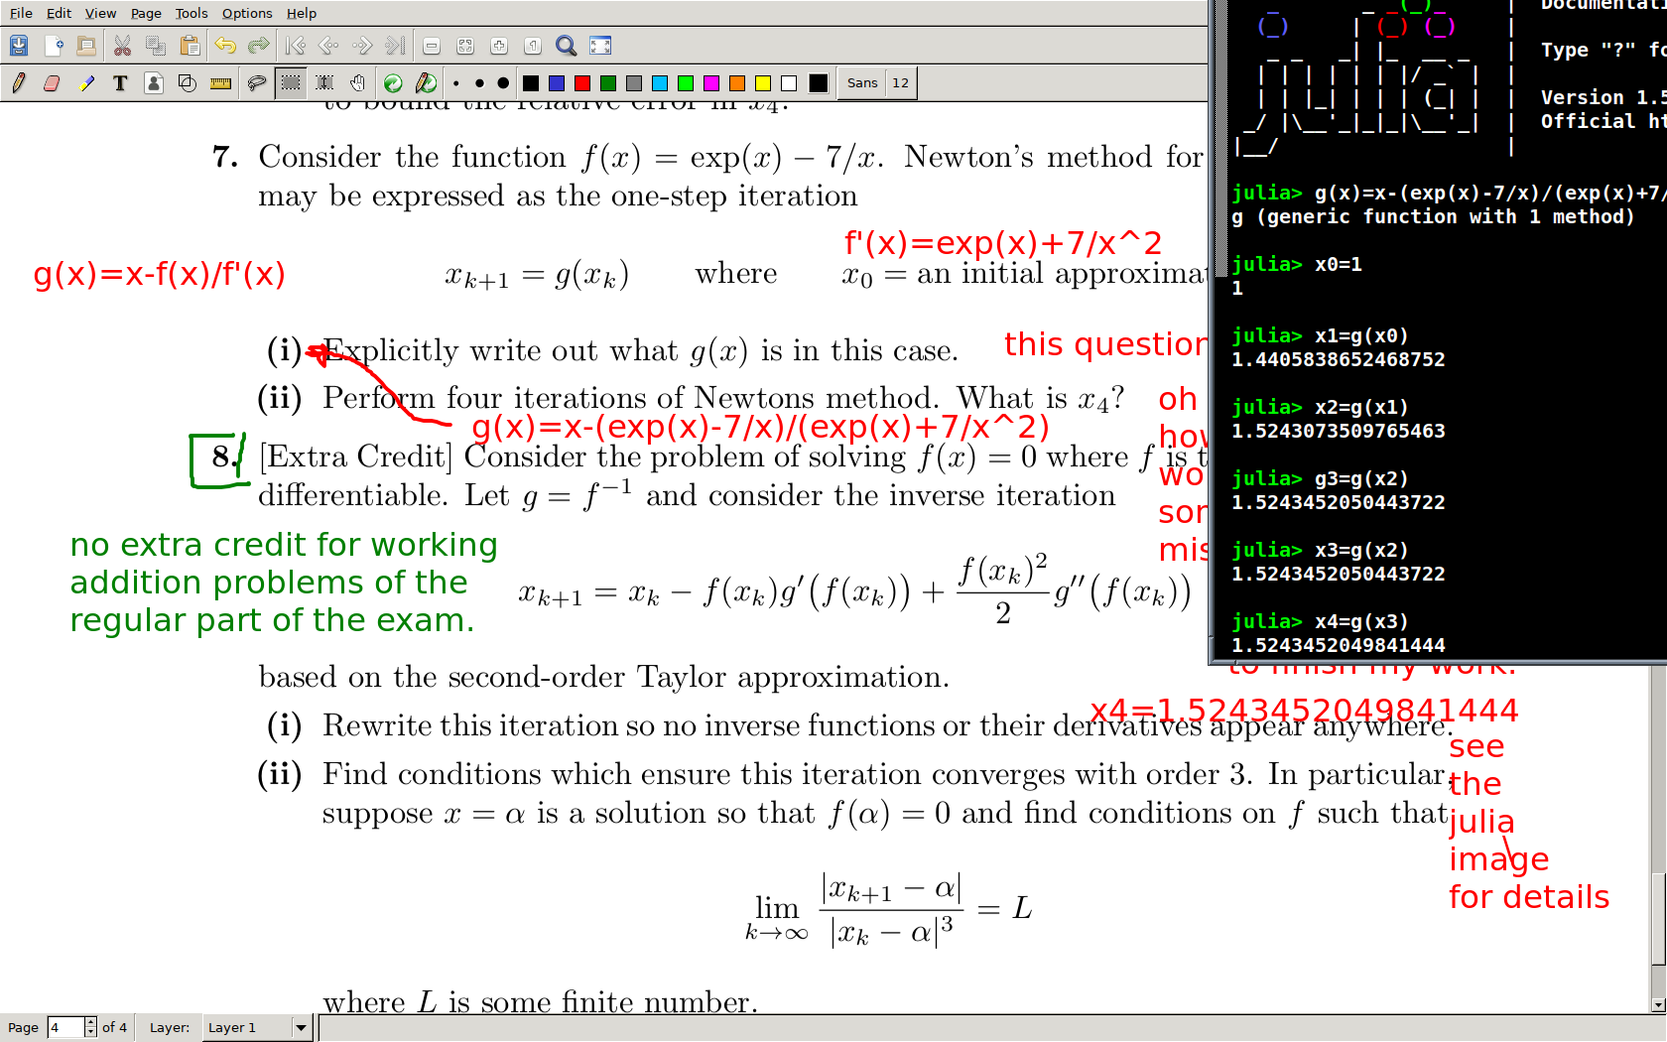Pick the red color swatch
The height and width of the screenshot is (1042, 1667).
point(582,83)
